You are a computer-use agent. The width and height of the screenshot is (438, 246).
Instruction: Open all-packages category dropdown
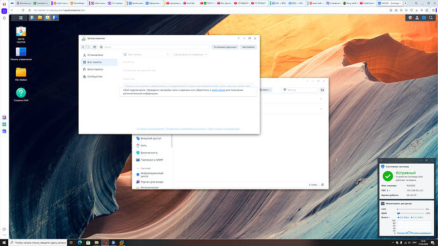coord(146,55)
